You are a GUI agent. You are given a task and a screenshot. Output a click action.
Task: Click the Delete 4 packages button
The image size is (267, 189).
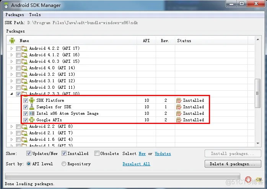coord(233,164)
